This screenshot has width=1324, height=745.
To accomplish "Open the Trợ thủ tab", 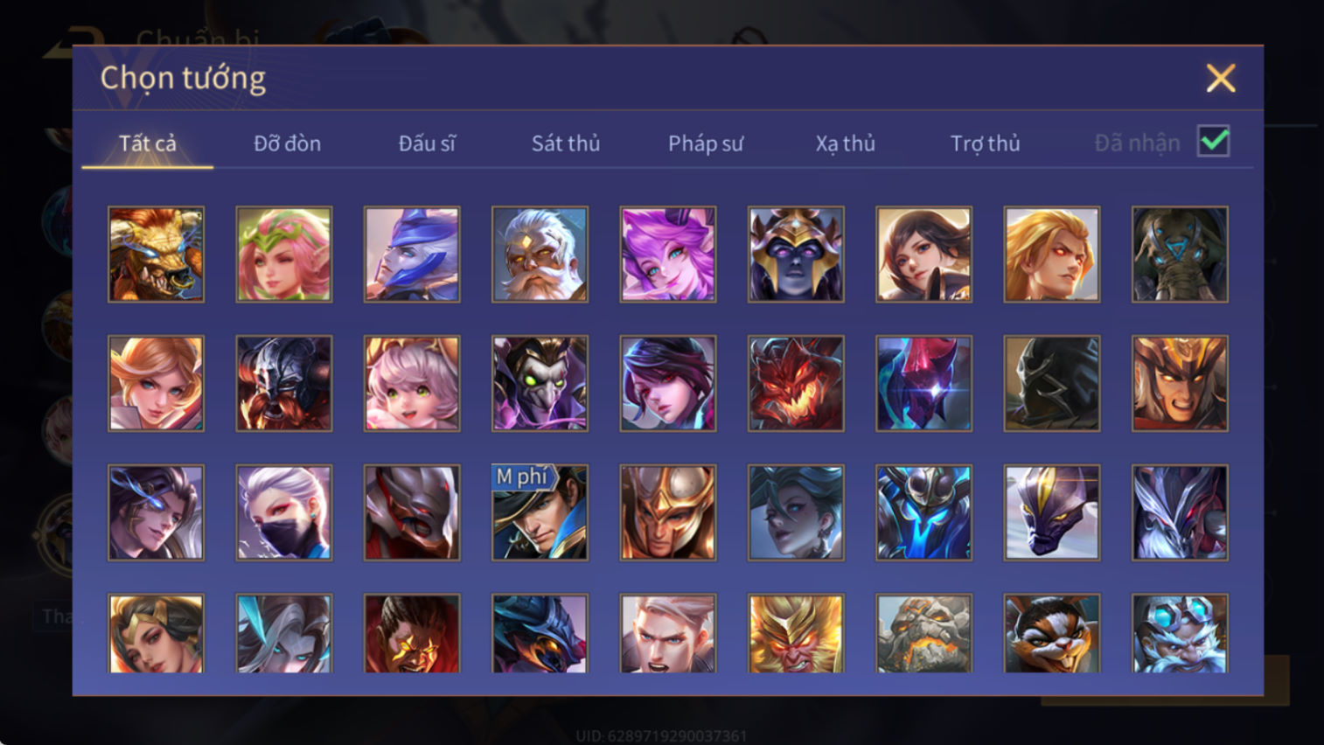I will point(985,143).
